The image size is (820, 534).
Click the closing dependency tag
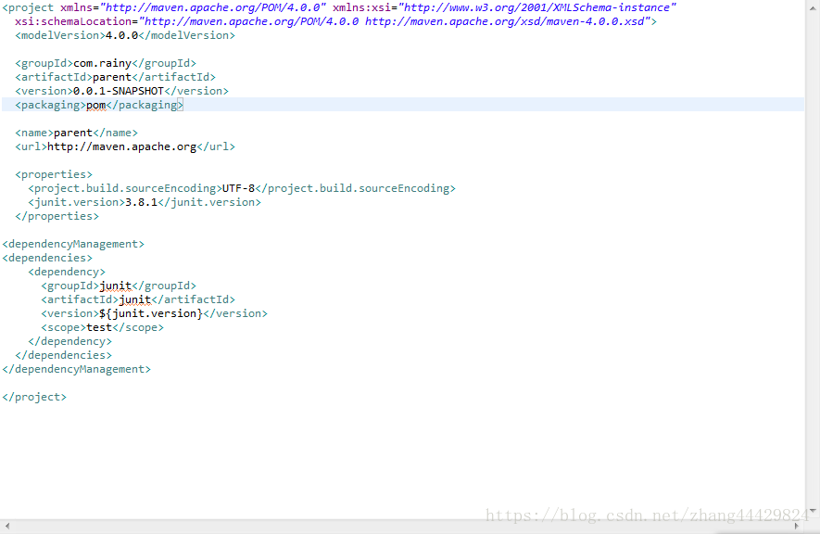point(70,341)
